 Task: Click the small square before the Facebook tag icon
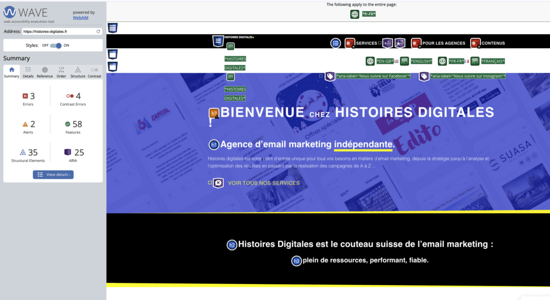(x=321, y=76)
